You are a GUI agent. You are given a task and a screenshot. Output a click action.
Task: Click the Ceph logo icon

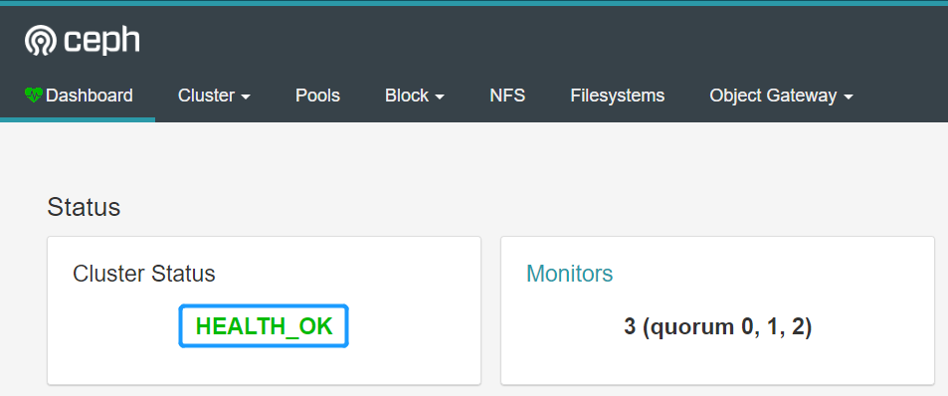tap(41, 41)
